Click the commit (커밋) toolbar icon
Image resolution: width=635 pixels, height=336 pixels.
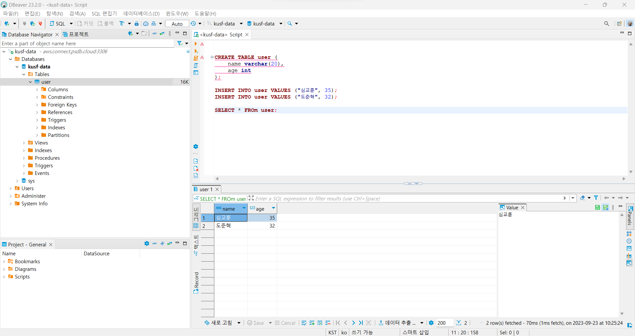click(85, 23)
